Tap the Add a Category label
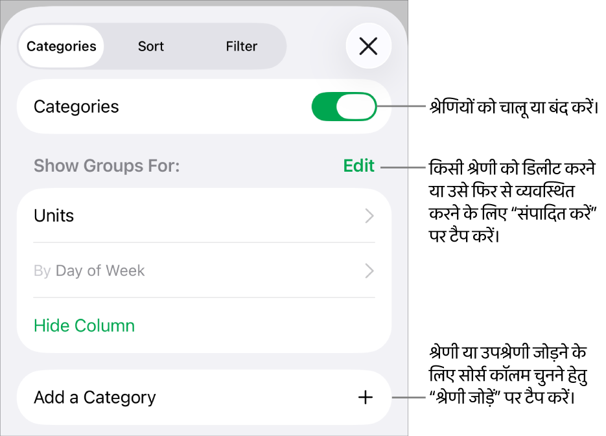 click(x=95, y=397)
